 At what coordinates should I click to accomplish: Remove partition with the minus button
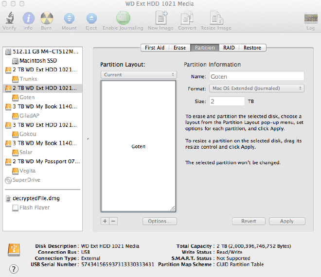coord(113,221)
